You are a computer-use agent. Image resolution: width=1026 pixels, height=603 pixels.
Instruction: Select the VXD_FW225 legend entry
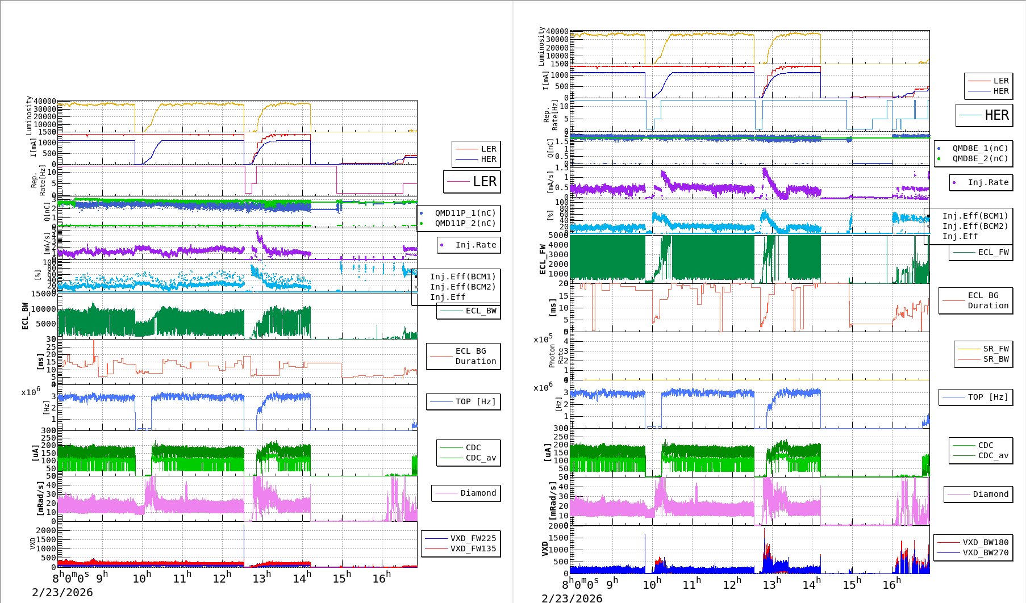pyautogui.click(x=473, y=538)
